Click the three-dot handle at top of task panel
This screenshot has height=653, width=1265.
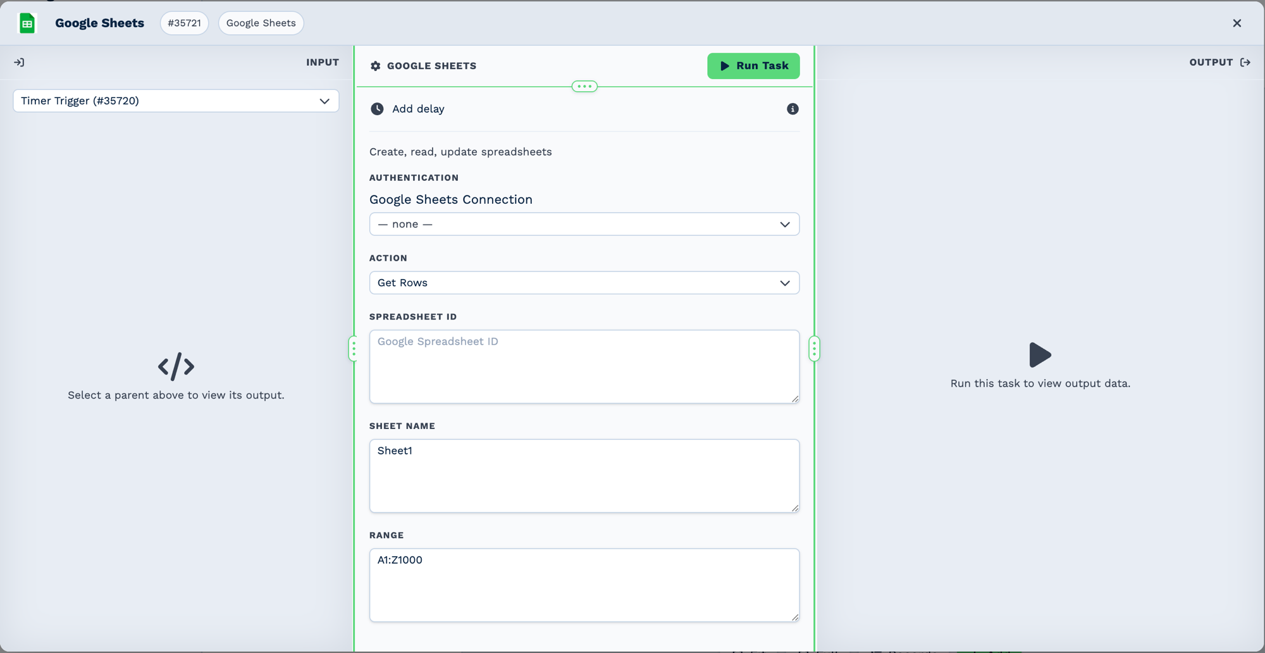[584, 86]
